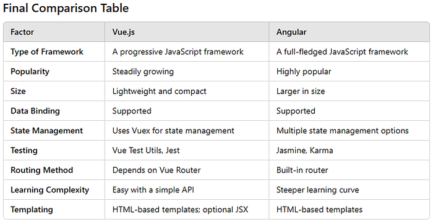Click the Final Comparison Table heading

66,8
